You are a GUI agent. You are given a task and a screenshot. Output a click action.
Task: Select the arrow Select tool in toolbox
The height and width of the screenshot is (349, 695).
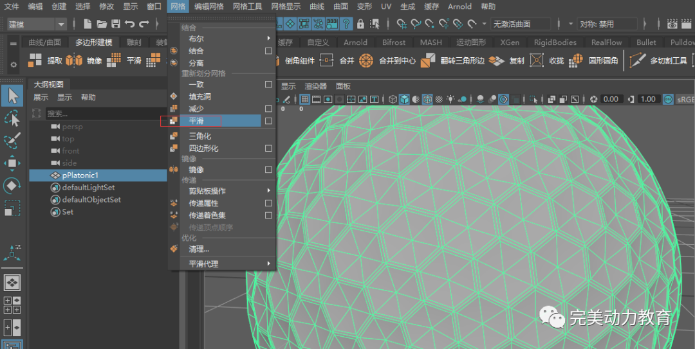(12, 96)
